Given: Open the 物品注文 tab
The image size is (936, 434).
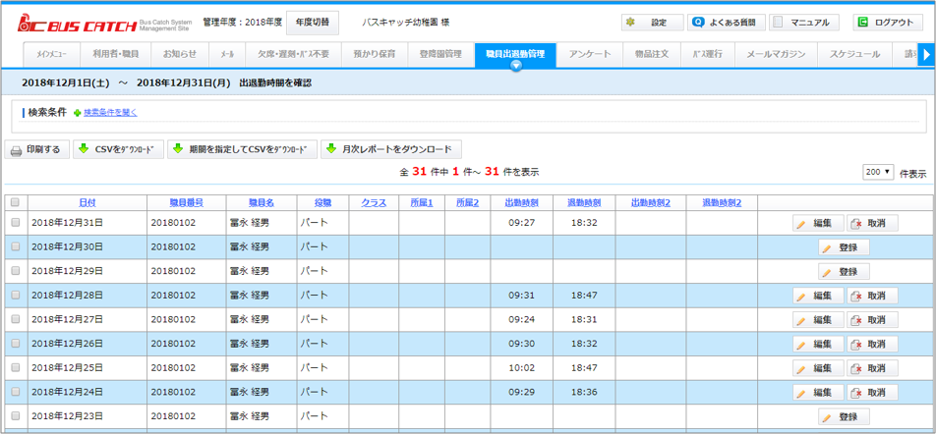Looking at the screenshot, I should (x=652, y=54).
